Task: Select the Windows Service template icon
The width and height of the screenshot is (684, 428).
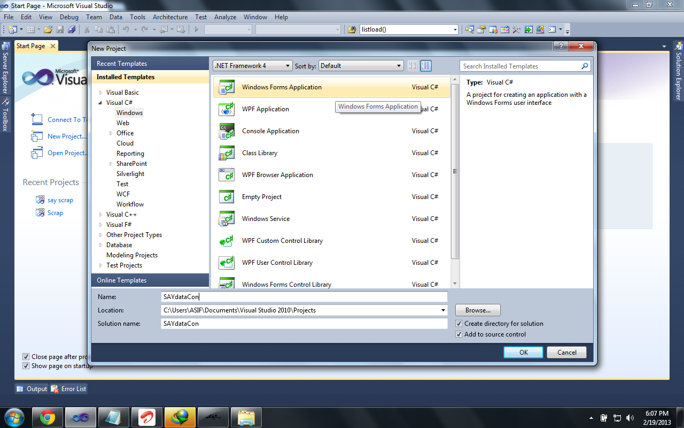Action: pos(227,219)
